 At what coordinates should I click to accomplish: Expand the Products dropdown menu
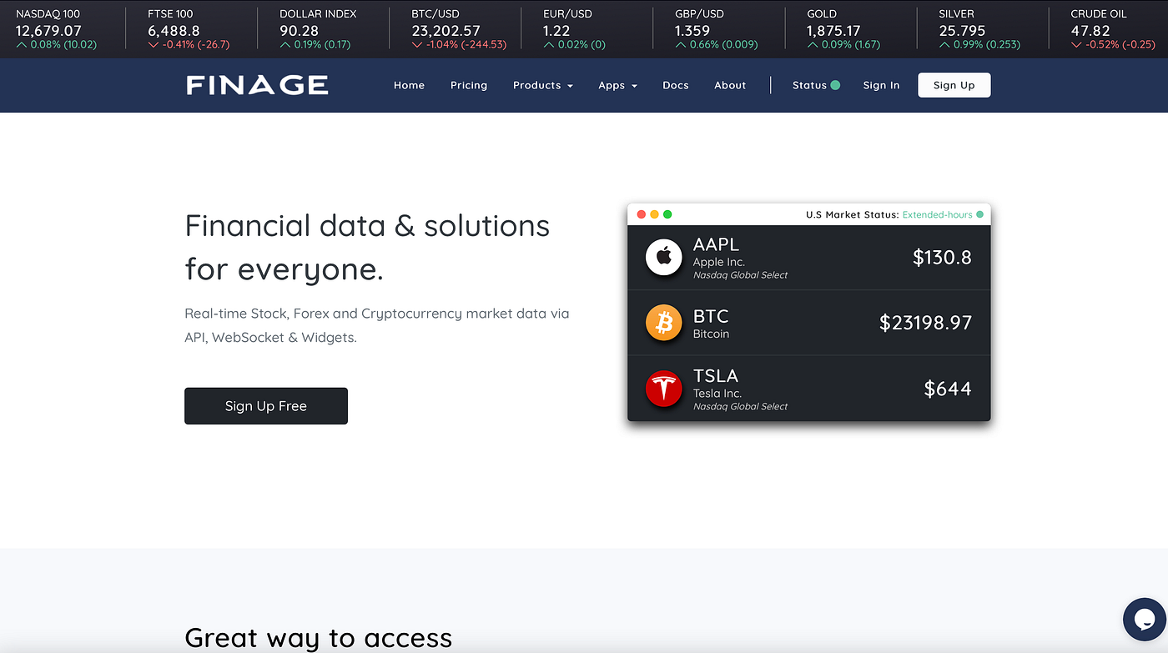[543, 85]
